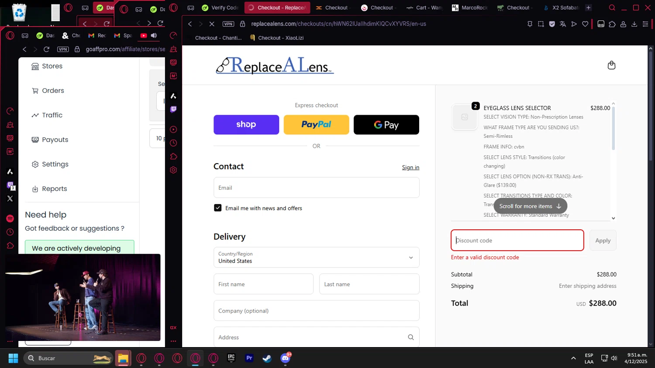This screenshot has width=655, height=368.
Task: Open the Twitch sidebar icon in checkout window
Action: (x=173, y=109)
